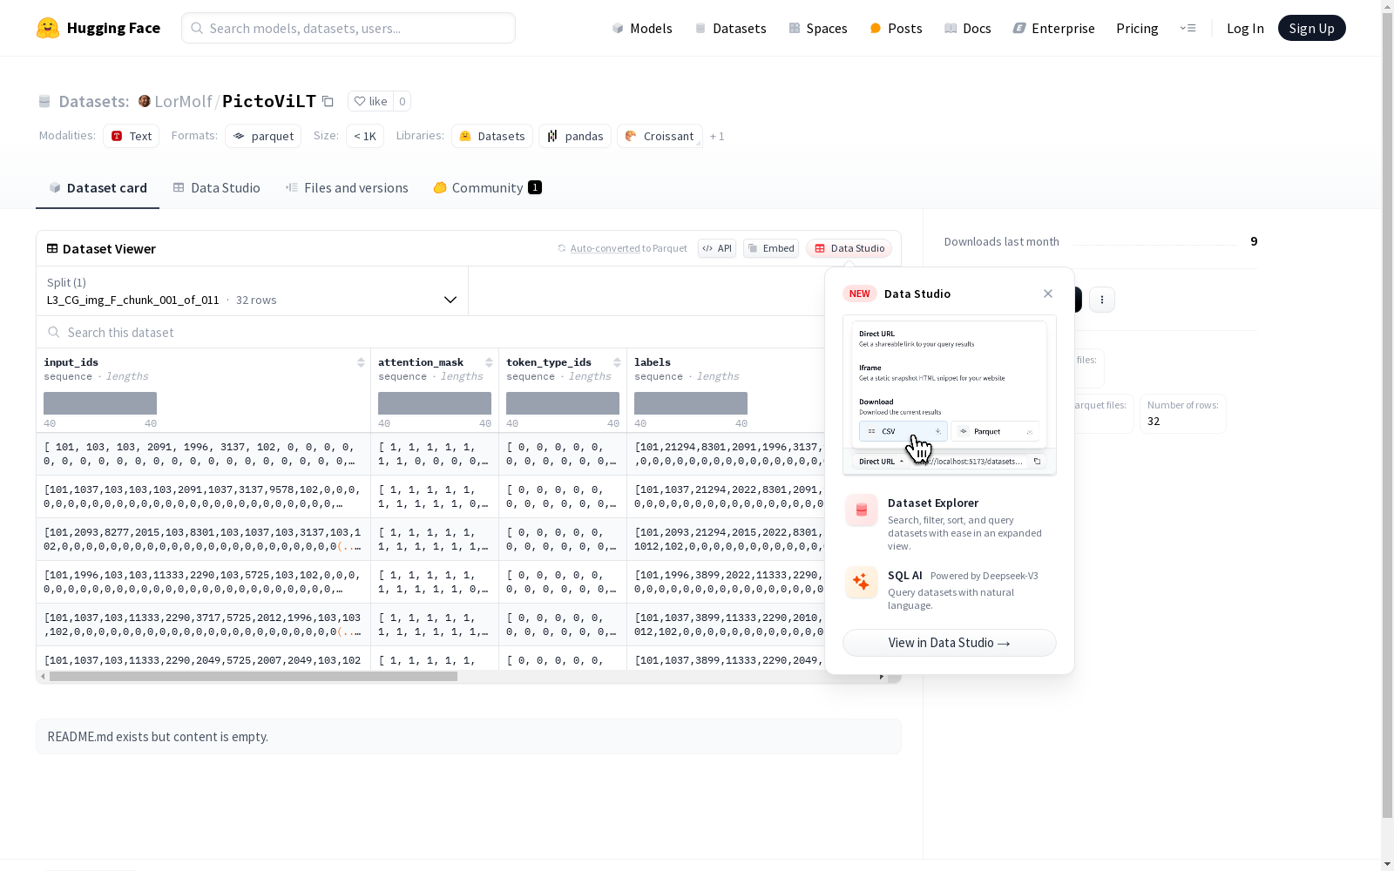Select the parquet format tag

[x=263, y=136]
